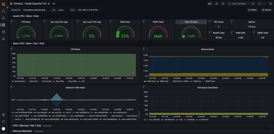Share the dashboard via share icon
274x134 pixels.
tap(54, 3)
